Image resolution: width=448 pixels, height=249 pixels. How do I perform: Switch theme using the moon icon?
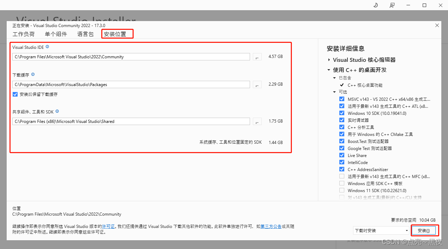pyautogui.click(x=375, y=5)
